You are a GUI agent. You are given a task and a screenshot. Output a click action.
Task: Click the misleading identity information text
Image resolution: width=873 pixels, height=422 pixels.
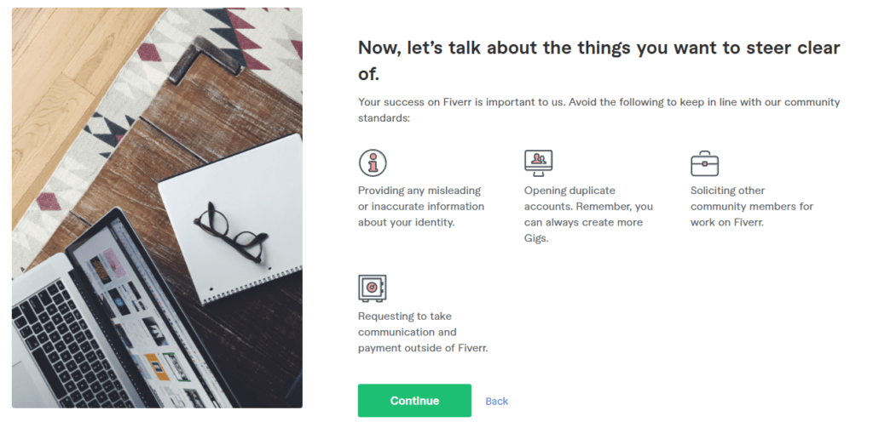(421, 207)
